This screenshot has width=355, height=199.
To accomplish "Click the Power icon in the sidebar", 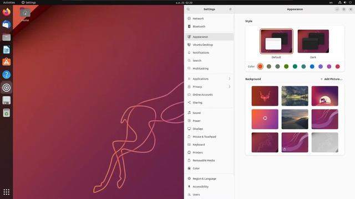I will point(189,121).
